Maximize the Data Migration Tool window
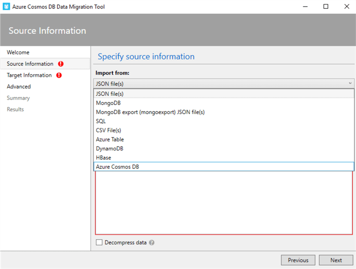This screenshot has width=356, height=269. pos(325,7)
